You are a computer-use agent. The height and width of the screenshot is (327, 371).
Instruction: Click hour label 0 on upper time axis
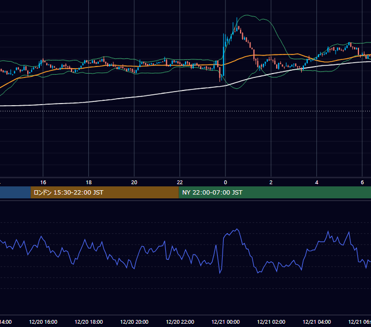pos(225,183)
